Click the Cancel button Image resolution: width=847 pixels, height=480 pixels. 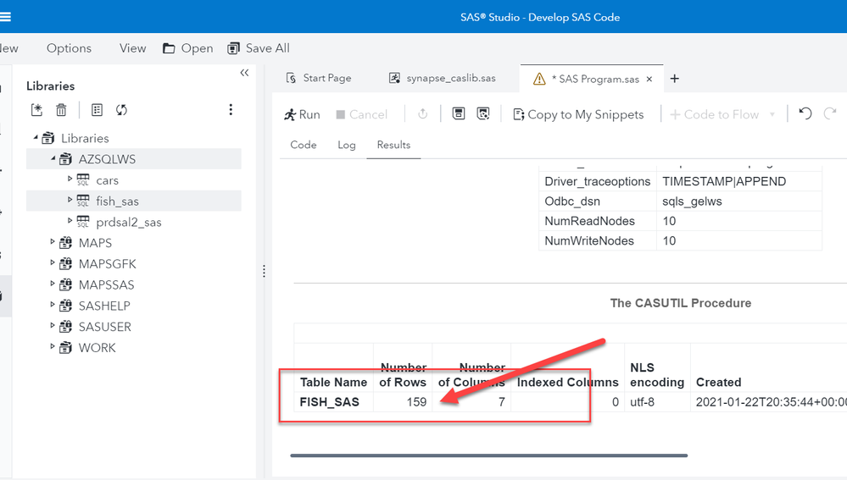[361, 114]
